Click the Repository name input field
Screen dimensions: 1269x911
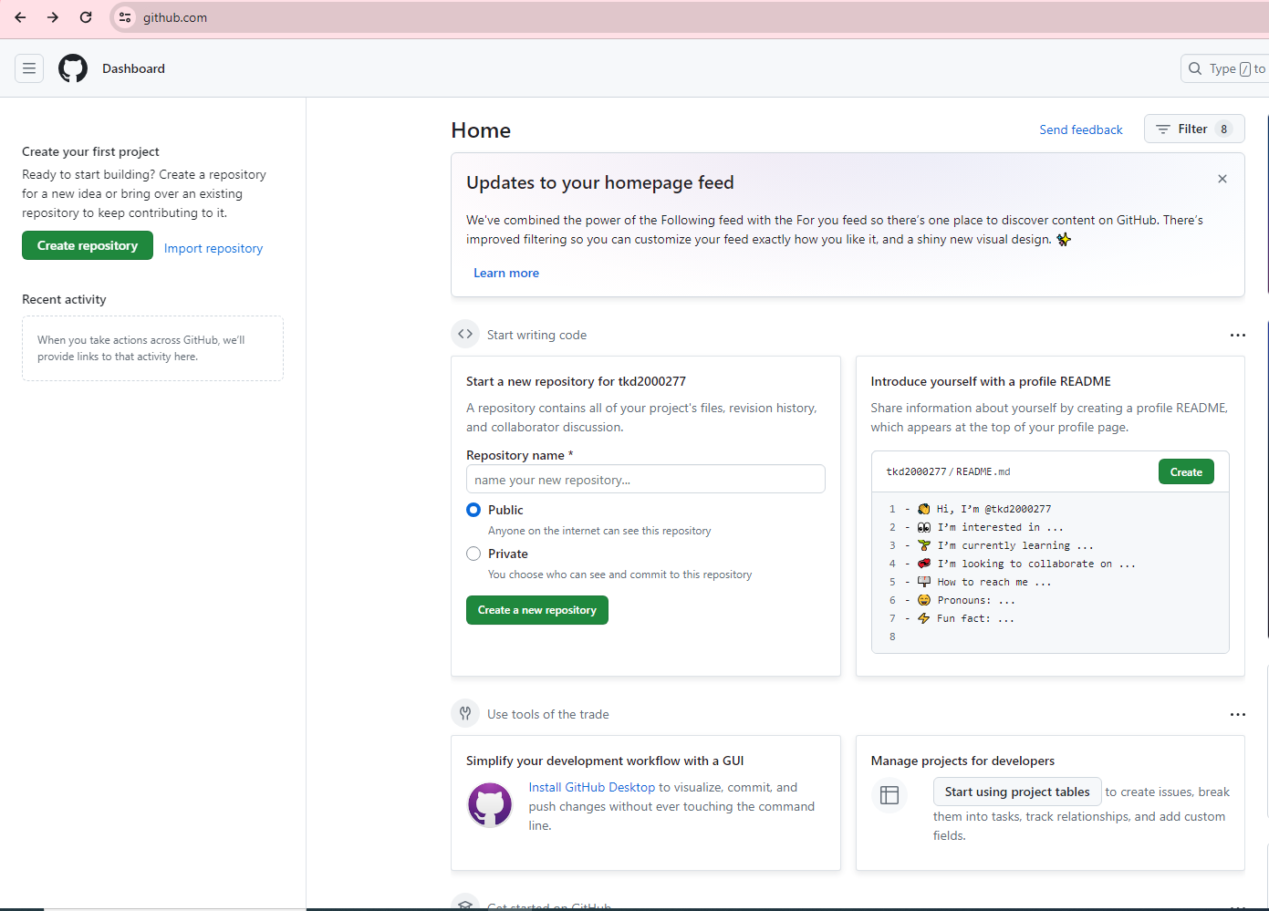pyautogui.click(x=645, y=480)
